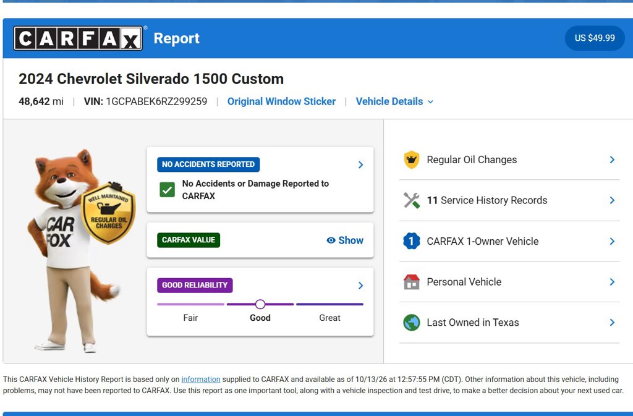633x416 pixels.
Task: Click the Regular Oil Changes label
Action: tap(472, 159)
